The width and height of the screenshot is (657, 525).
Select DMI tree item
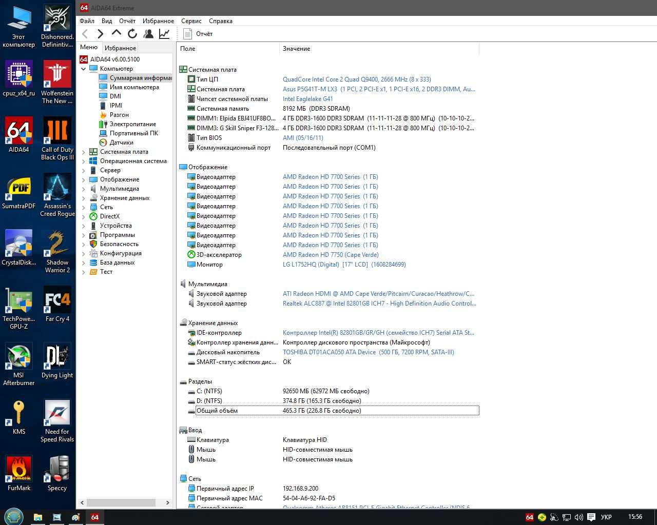(x=110, y=96)
